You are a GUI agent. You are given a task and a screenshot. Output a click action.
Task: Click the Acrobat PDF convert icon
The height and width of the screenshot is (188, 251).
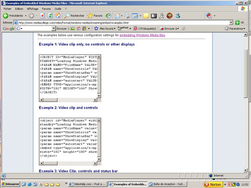click(x=209, y=16)
